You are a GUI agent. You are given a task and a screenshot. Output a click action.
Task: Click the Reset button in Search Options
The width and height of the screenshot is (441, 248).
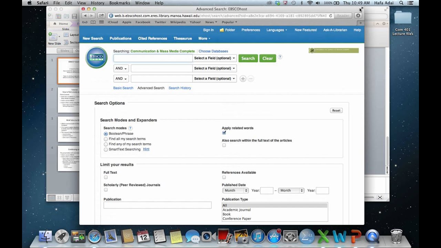(x=336, y=111)
